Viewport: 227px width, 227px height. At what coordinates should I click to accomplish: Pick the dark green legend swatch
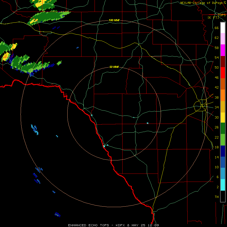[223, 128]
